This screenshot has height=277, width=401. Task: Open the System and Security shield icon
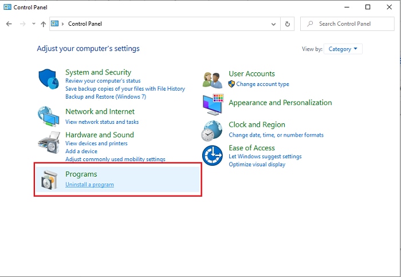tap(49, 79)
